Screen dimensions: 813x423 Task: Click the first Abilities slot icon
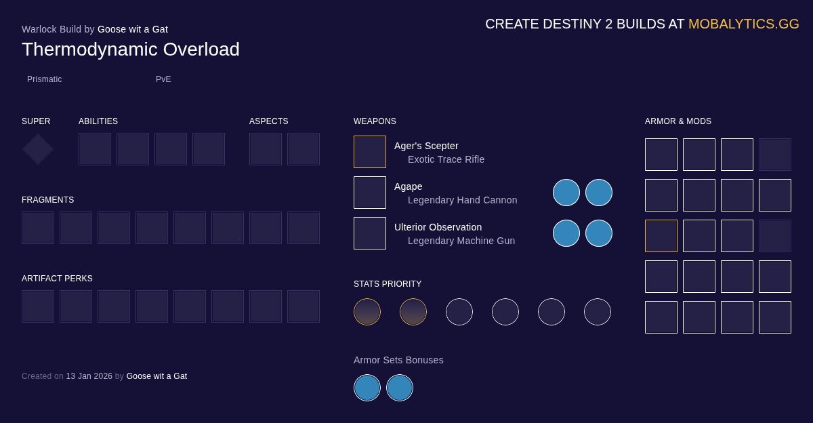(95, 149)
